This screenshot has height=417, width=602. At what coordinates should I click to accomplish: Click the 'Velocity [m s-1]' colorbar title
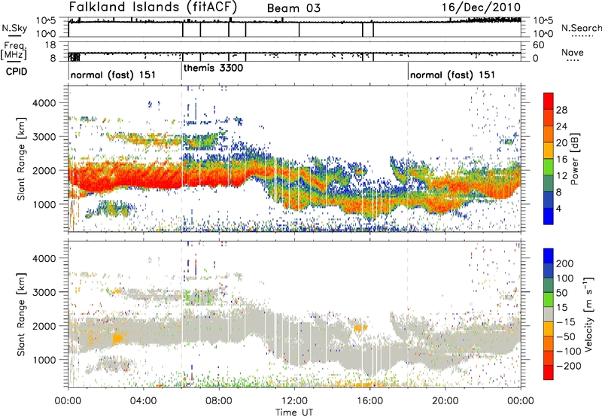[x=588, y=314]
